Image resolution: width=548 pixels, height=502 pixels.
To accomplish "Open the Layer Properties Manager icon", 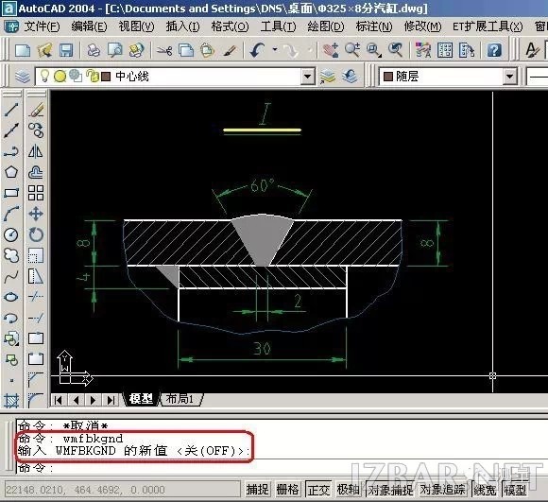I will pyautogui.click(x=23, y=77).
